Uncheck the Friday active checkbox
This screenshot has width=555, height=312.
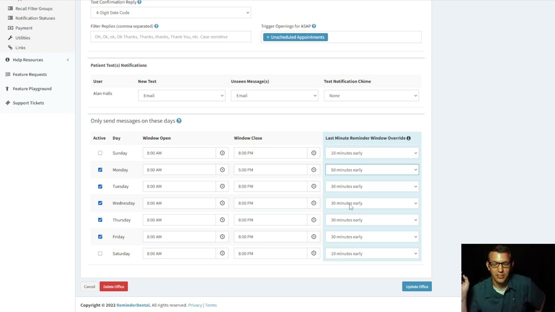click(x=100, y=237)
